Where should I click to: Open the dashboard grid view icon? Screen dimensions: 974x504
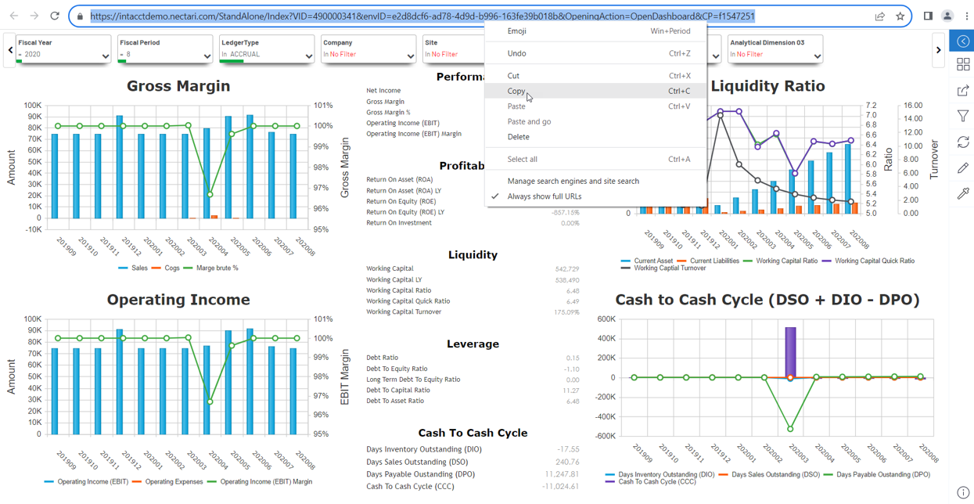coord(963,65)
